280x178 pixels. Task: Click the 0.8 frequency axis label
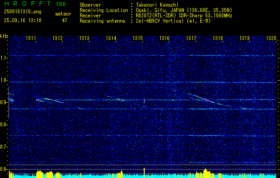(4, 125)
